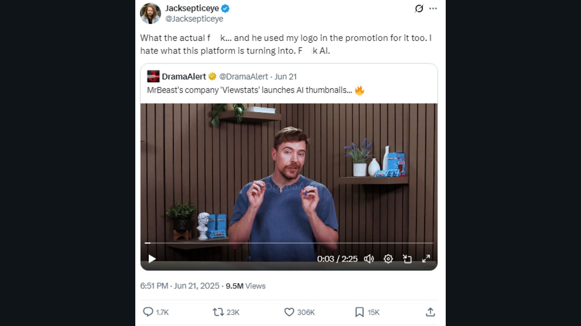
Task: Mute the video volume
Action: click(369, 259)
